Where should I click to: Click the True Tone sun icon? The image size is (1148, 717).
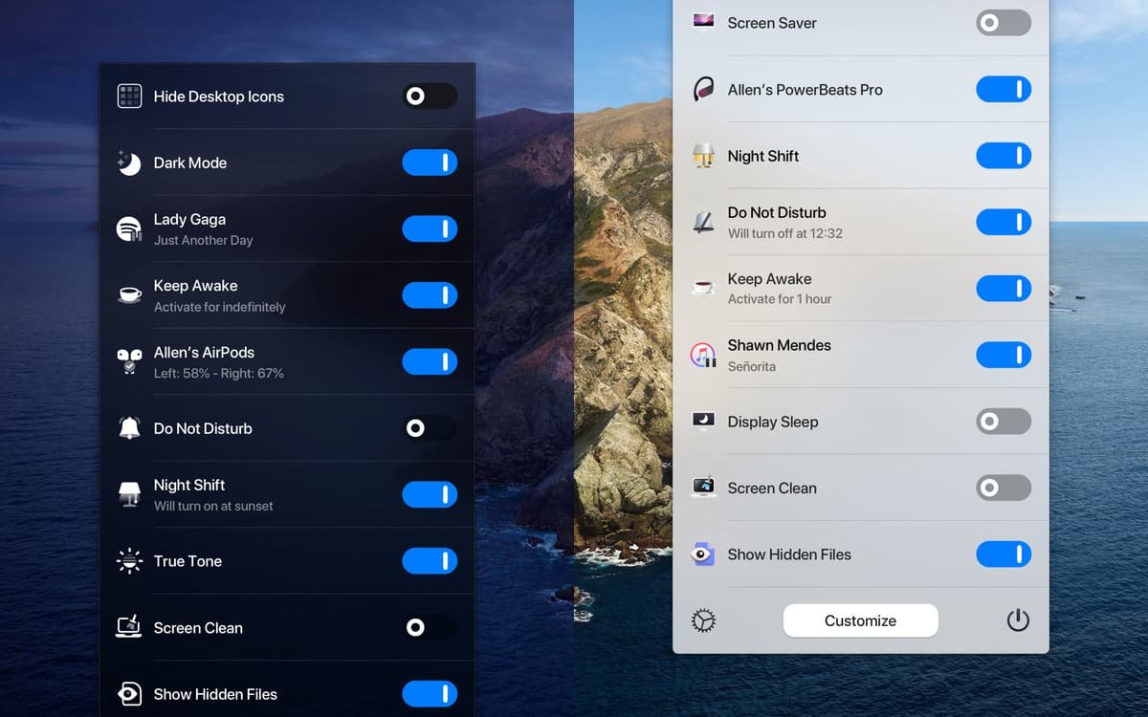pos(129,561)
